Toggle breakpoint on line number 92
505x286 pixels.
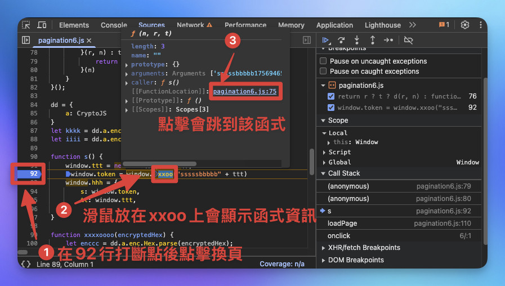[x=34, y=173]
